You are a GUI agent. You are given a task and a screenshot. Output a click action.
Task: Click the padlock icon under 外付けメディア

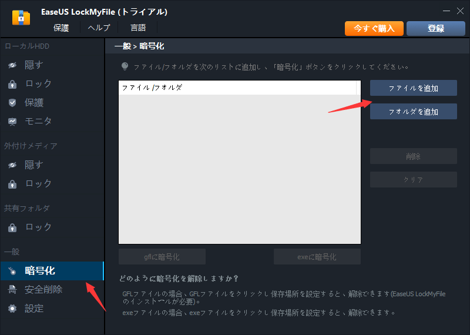[12, 184]
